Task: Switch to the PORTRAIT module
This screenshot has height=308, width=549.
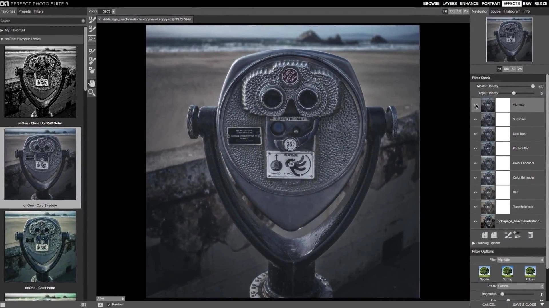Action: point(491,3)
